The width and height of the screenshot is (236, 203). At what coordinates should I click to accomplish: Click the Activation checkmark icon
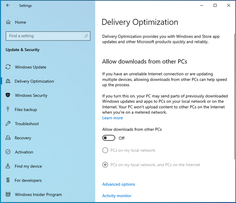8,152
